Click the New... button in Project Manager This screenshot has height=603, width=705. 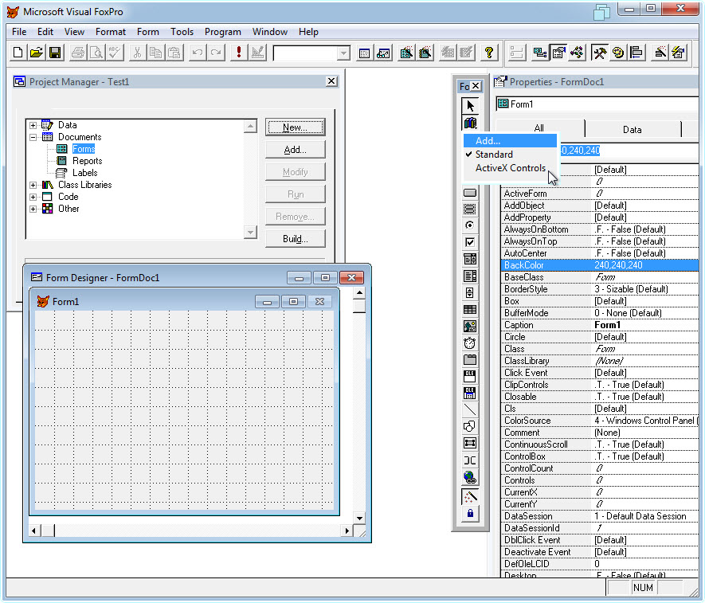tap(295, 127)
